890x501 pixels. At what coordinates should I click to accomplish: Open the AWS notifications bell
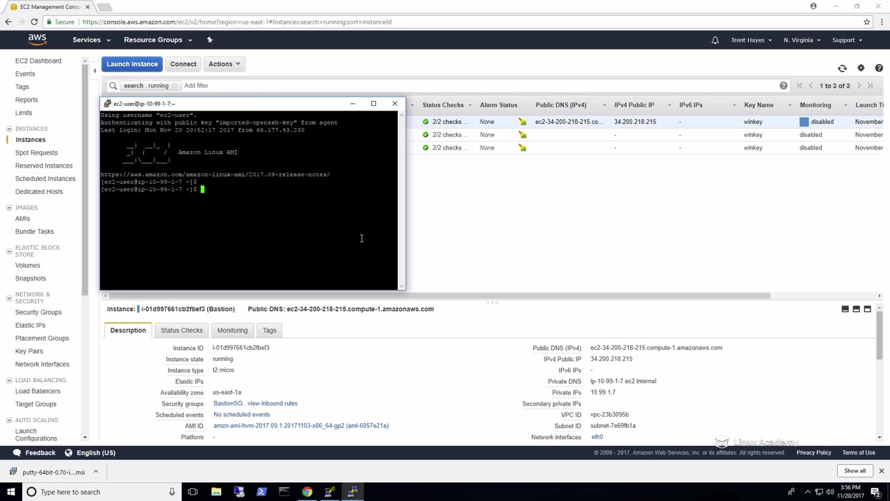click(x=715, y=40)
